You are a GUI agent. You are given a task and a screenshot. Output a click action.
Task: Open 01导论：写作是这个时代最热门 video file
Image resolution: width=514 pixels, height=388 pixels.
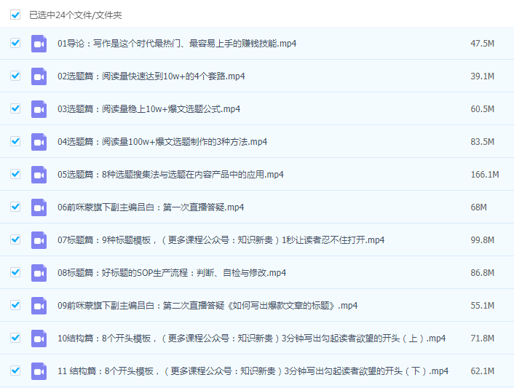pos(177,44)
